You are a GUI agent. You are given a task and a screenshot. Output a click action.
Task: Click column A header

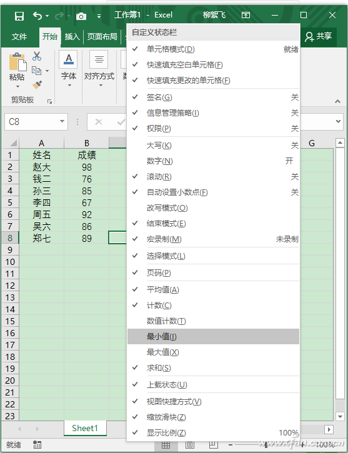tap(42, 143)
